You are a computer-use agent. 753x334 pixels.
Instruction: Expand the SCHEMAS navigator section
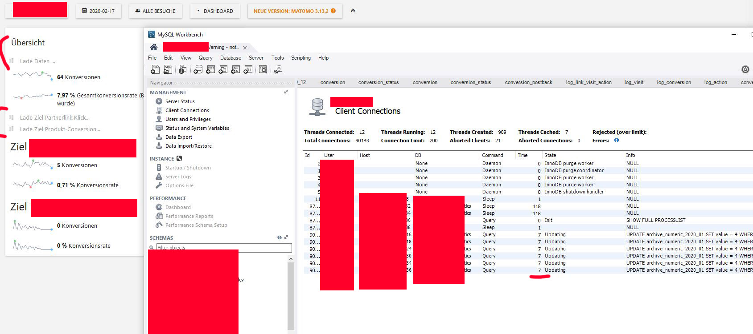(286, 237)
